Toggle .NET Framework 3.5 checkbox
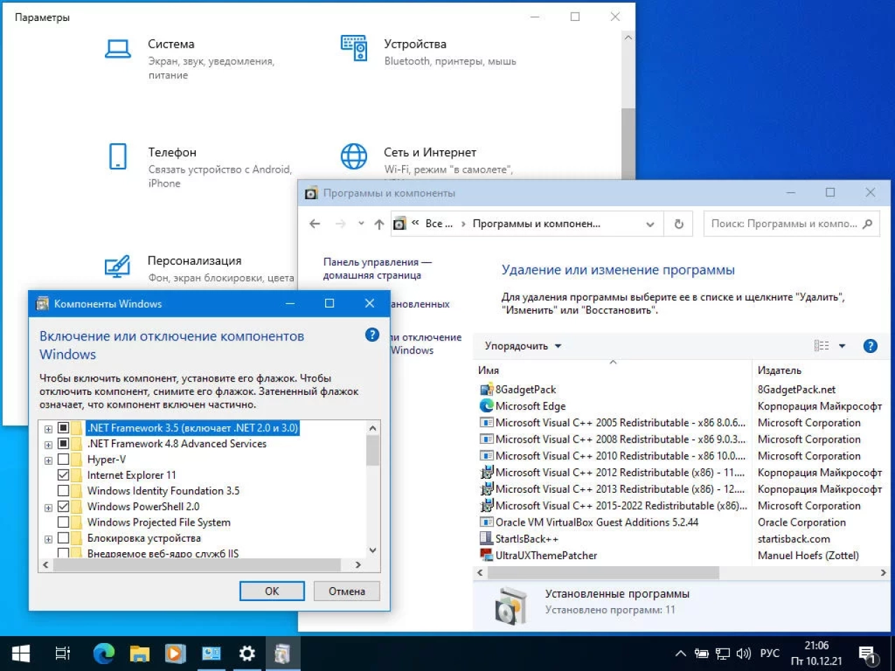This screenshot has width=895, height=671. tap(64, 428)
